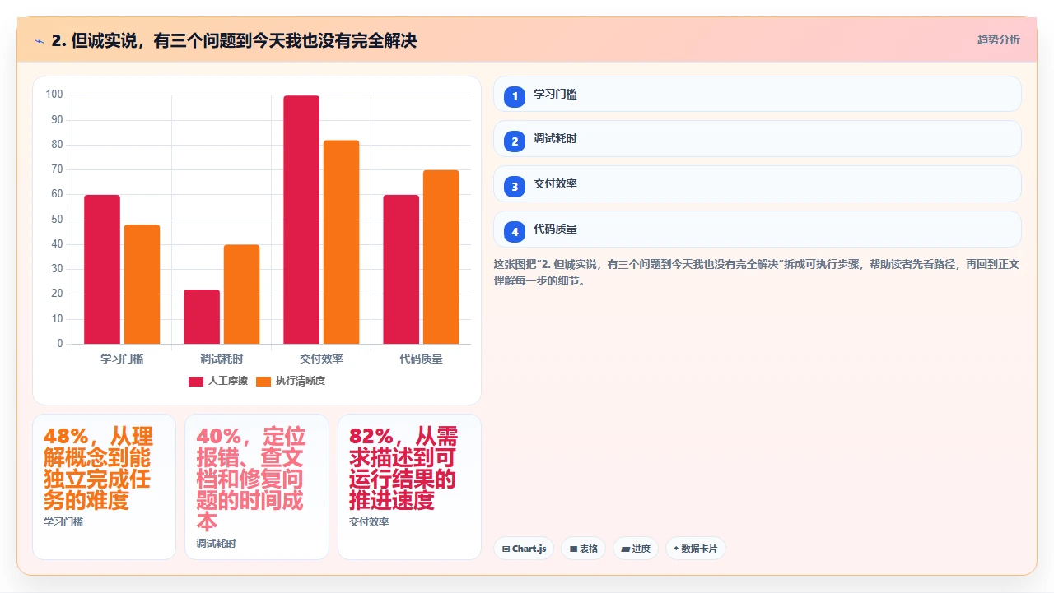Click the 48% orange stat card headline
This screenshot has width=1054, height=593.
tap(98, 468)
